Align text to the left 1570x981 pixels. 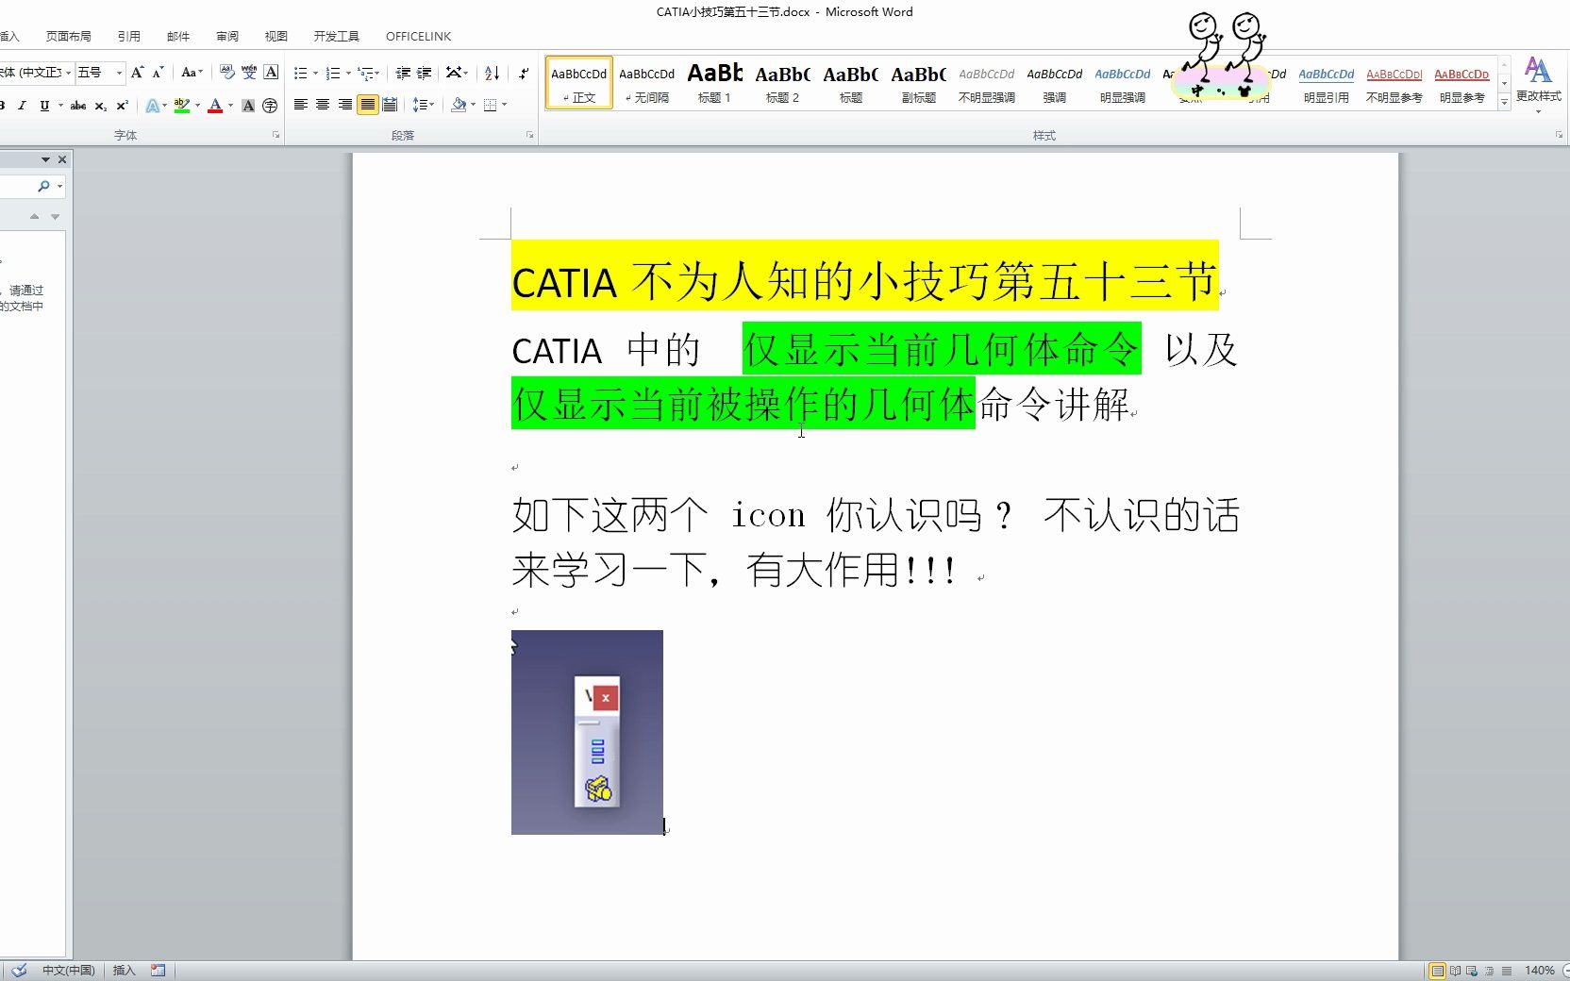(301, 105)
